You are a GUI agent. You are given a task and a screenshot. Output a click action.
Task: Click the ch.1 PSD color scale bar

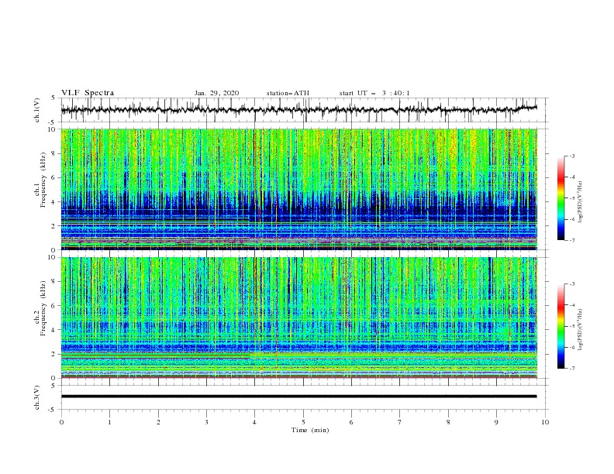[x=561, y=198]
